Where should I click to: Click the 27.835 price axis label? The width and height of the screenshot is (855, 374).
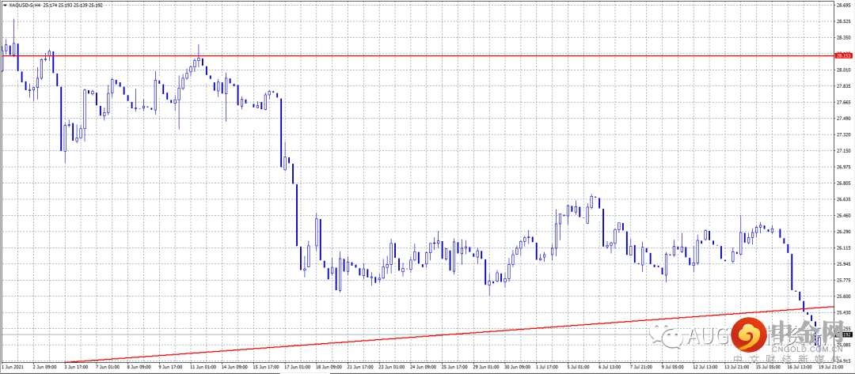click(x=843, y=86)
